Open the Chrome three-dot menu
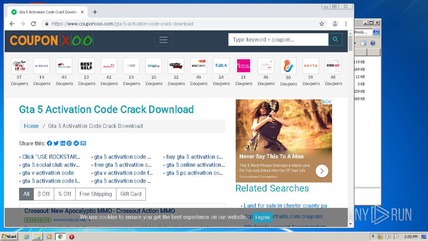 pos(346,24)
